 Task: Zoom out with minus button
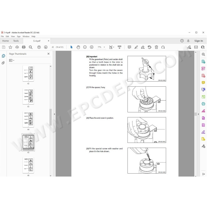(85, 47)
